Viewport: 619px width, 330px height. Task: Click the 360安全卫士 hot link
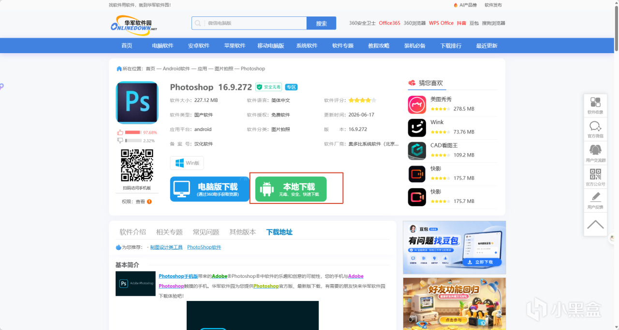362,23
